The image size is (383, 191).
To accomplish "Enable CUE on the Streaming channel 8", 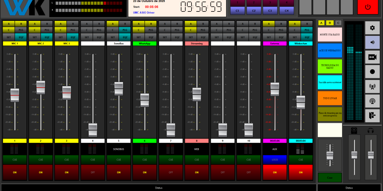I will point(197,160).
